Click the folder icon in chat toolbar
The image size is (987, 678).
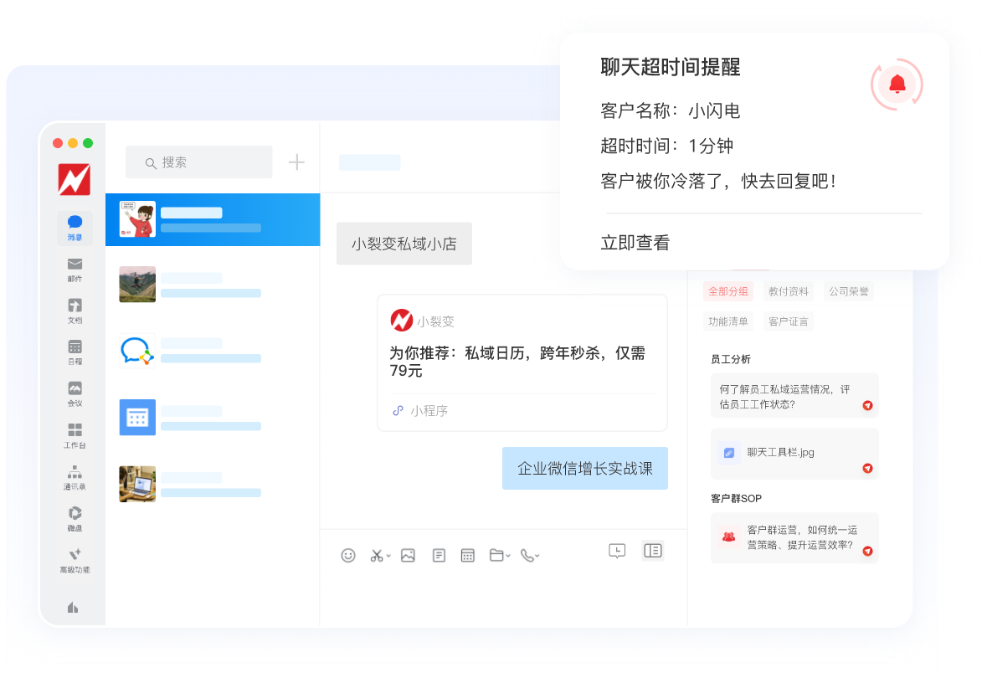(496, 555)
